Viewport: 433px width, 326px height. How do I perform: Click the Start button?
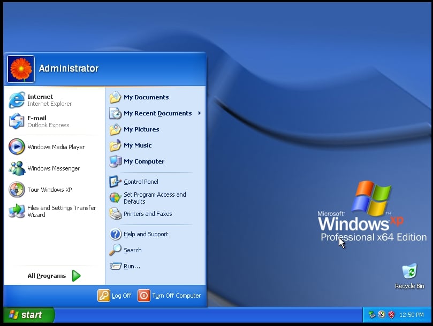(29, 315)
